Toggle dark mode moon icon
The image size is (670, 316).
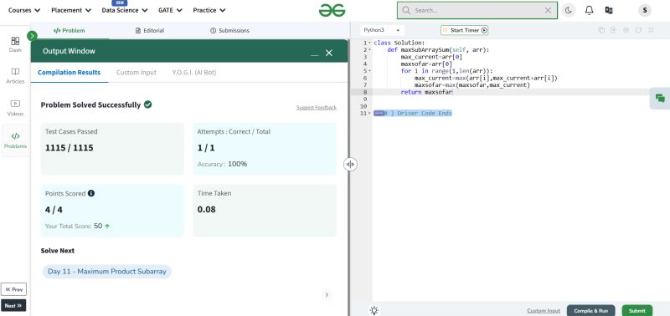coord(569,10)
